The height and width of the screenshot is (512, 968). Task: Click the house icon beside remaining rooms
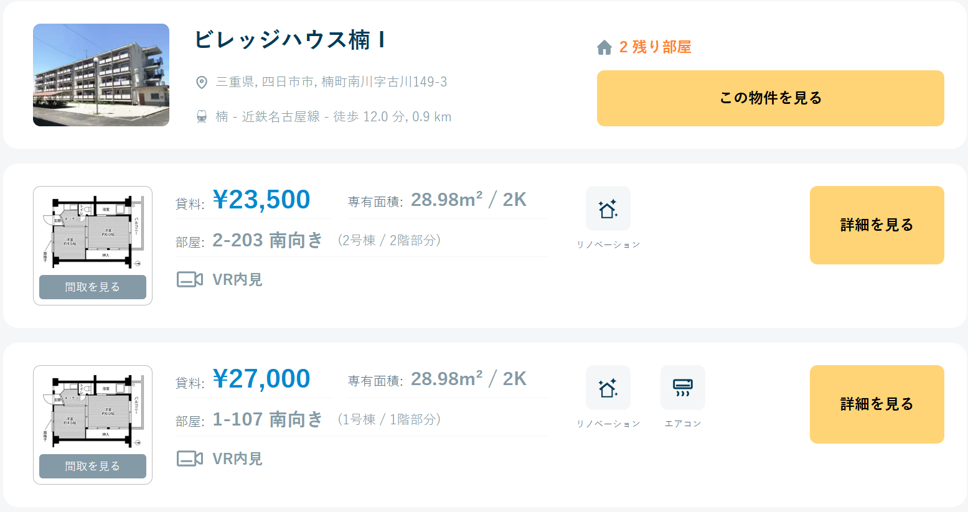(x=604, y=48)
